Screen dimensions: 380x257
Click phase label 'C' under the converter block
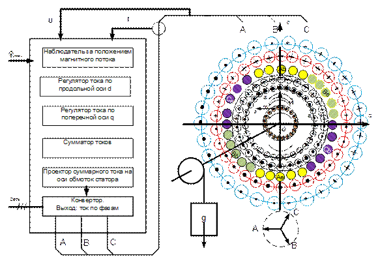pyautogui.click(x=113, y=242)
